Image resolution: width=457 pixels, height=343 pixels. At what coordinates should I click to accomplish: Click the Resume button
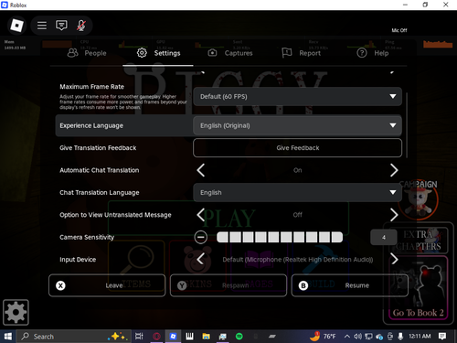(350, 285)
